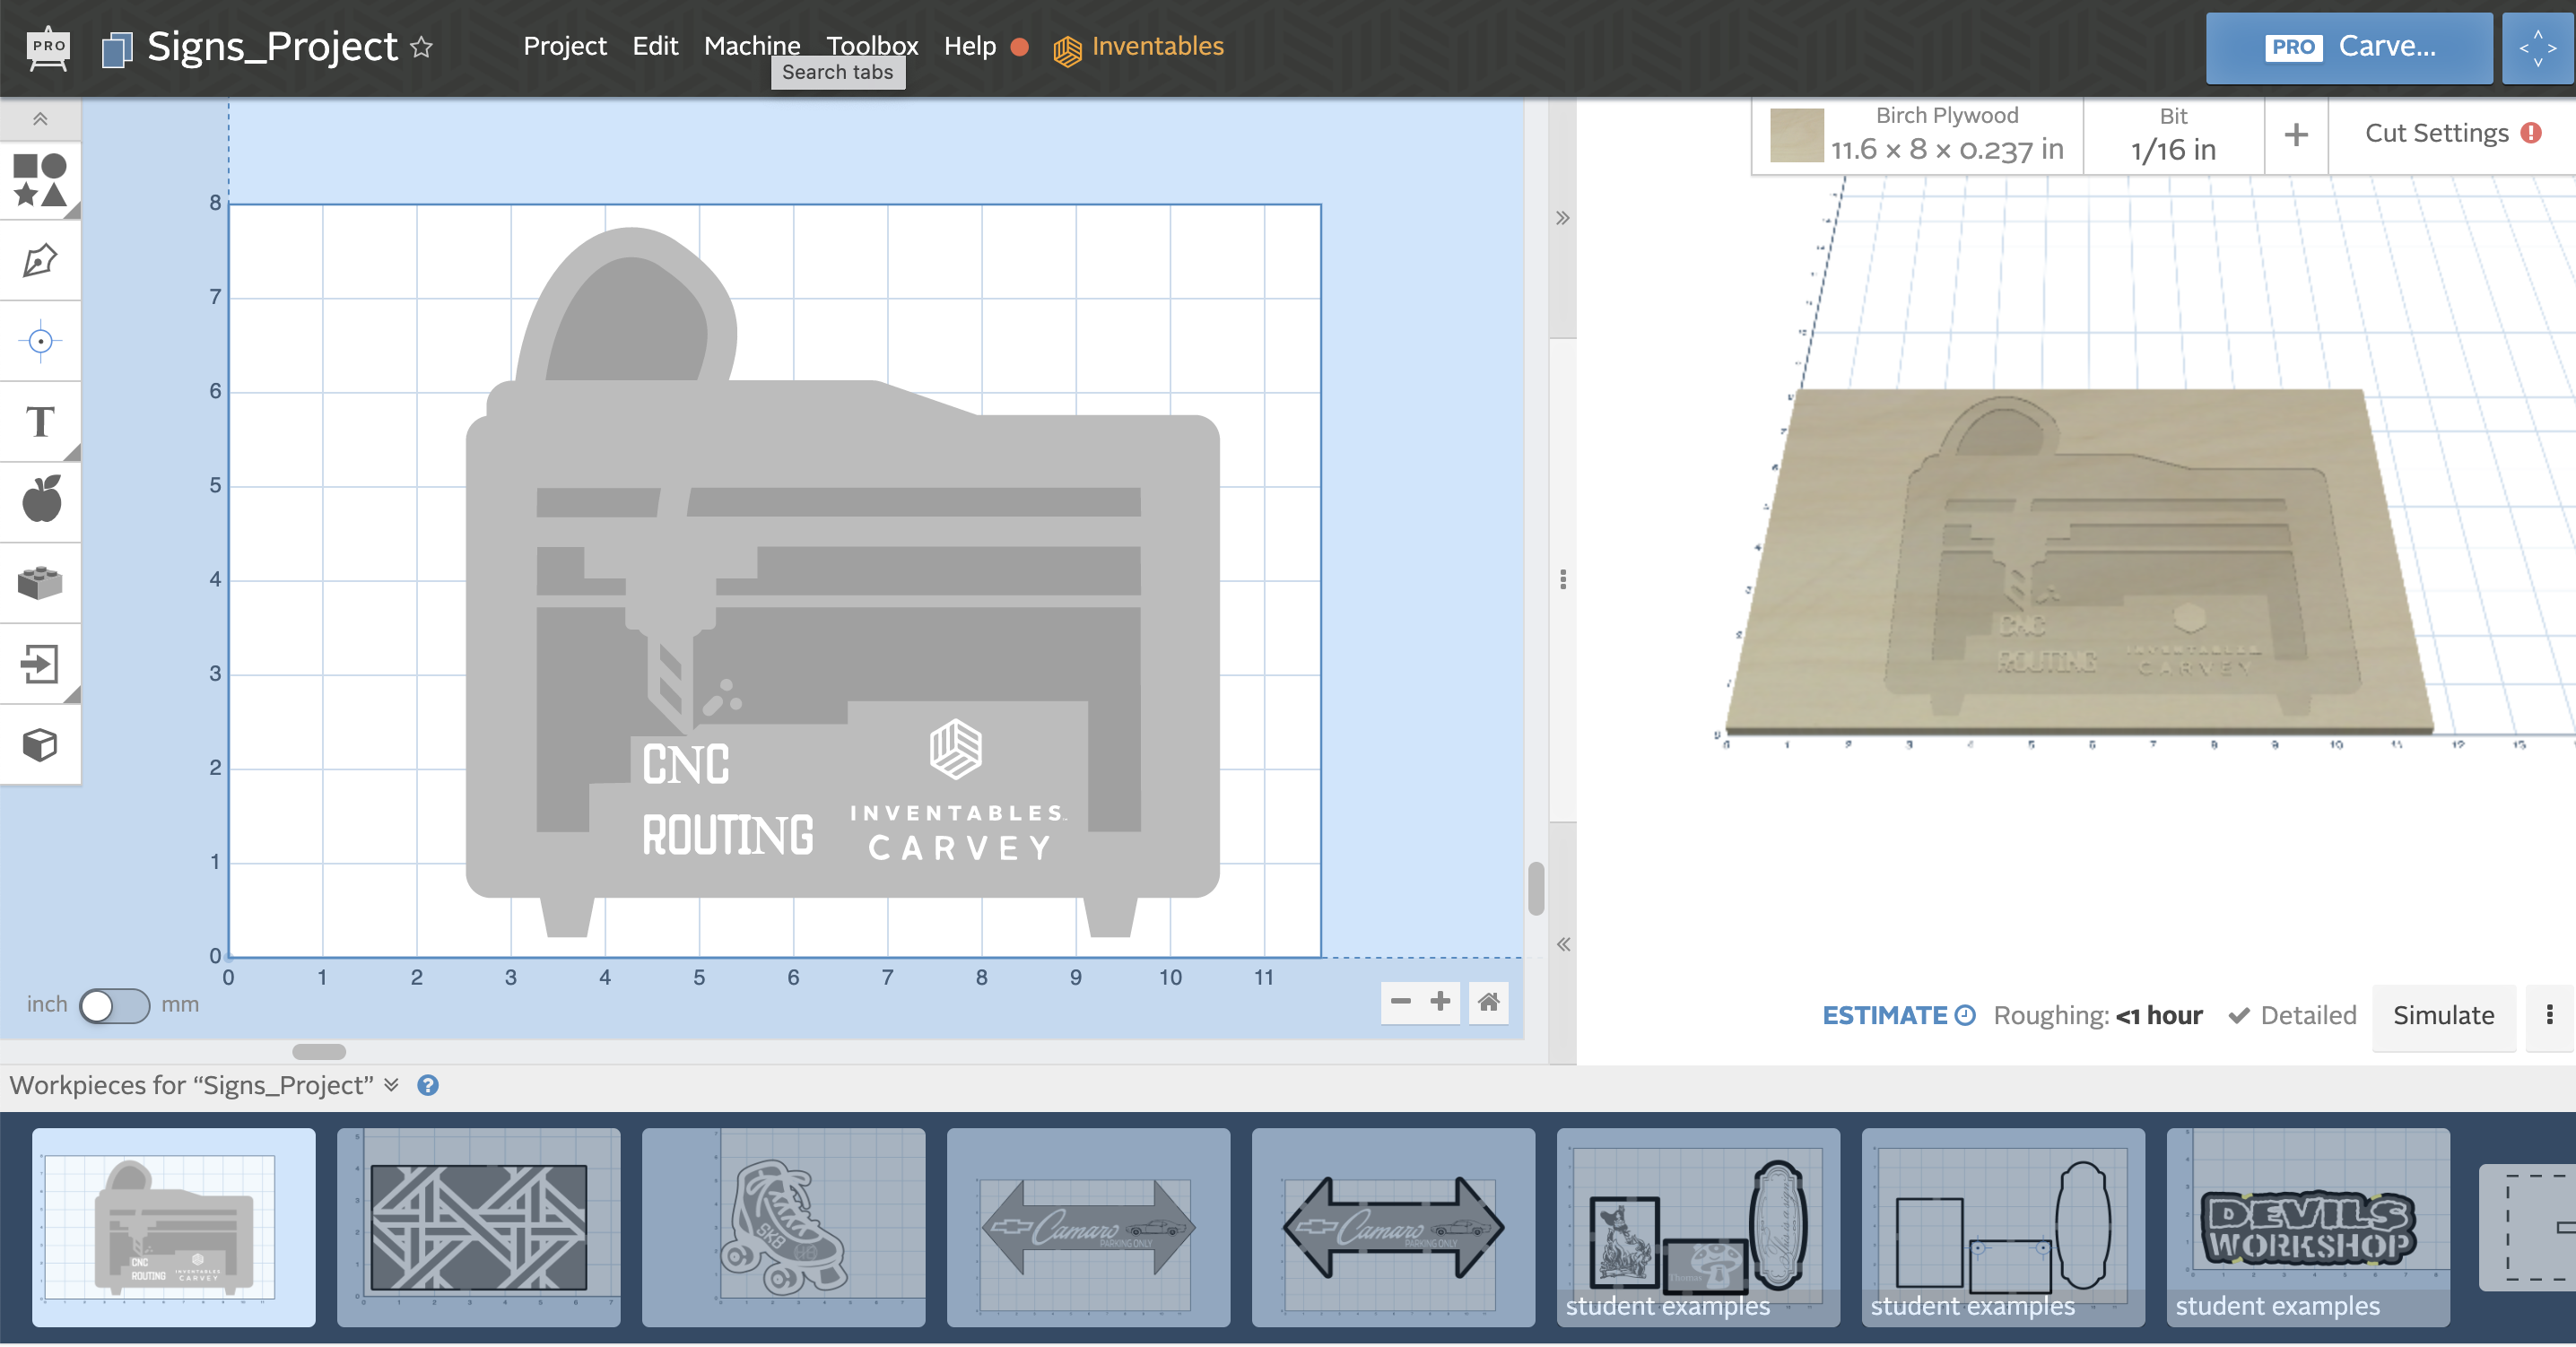This screenshot has width=2576, height=1347.
Task: Select the Text tool in sidebar
Action: tap(42, 422)
